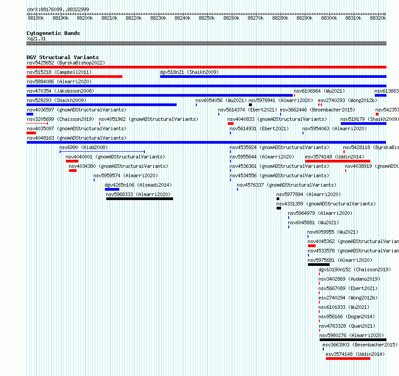Click the nsv4331399 gnomAD variant label
This screenshot has width=399, height=376.
326,204
